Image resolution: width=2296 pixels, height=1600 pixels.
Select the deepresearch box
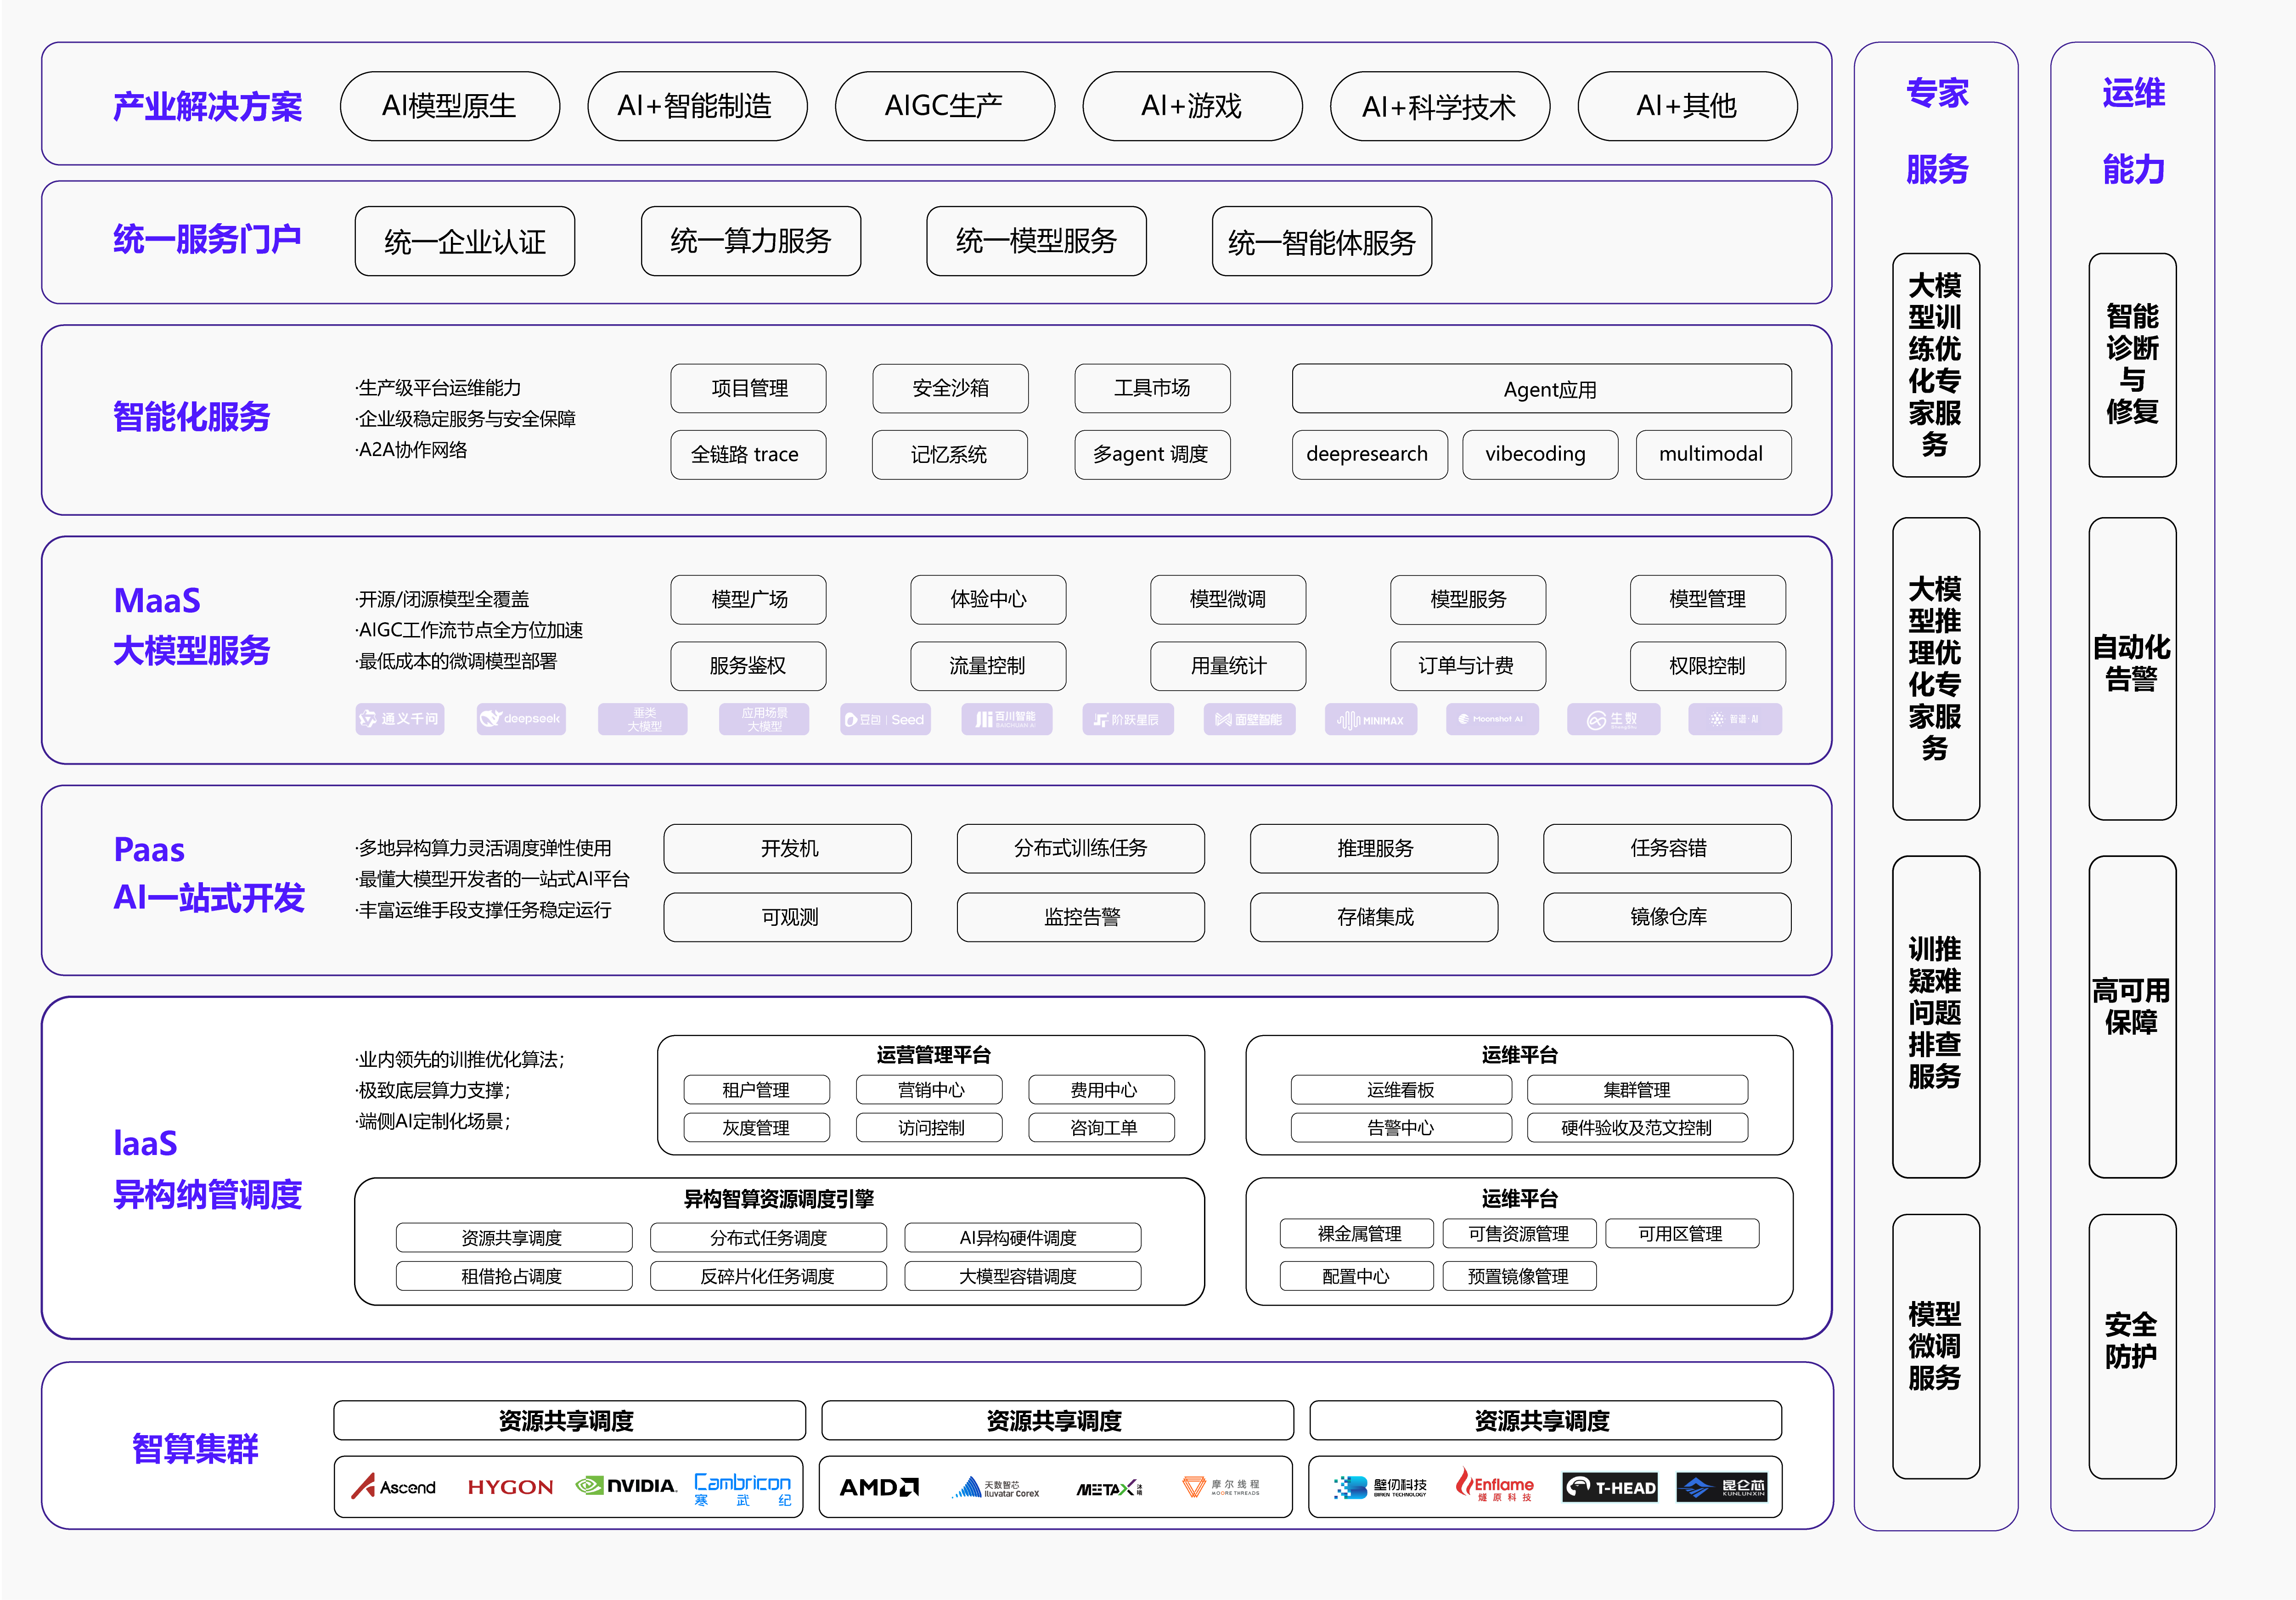click(1370, 455)
